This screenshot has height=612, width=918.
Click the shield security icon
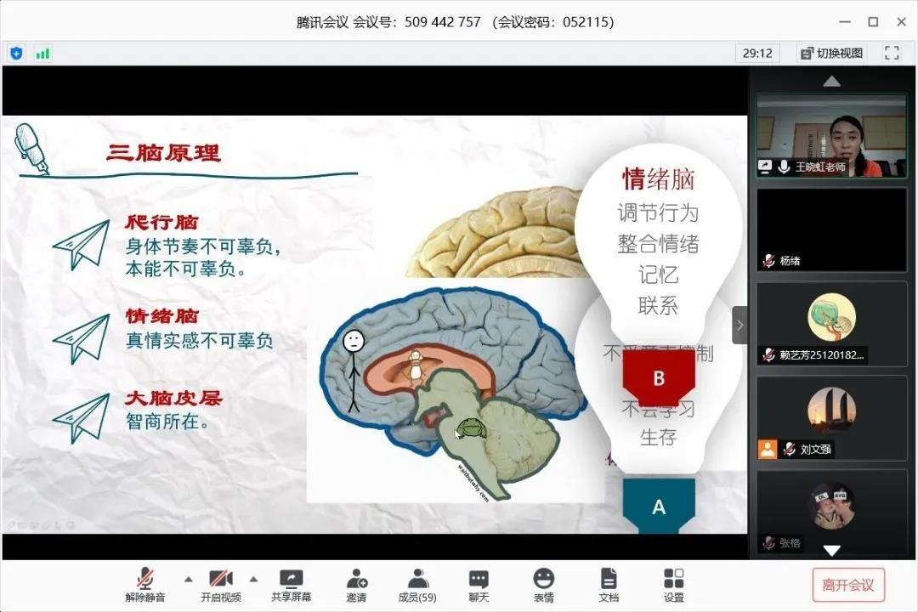pyautogui.click(x=16, y=54)
